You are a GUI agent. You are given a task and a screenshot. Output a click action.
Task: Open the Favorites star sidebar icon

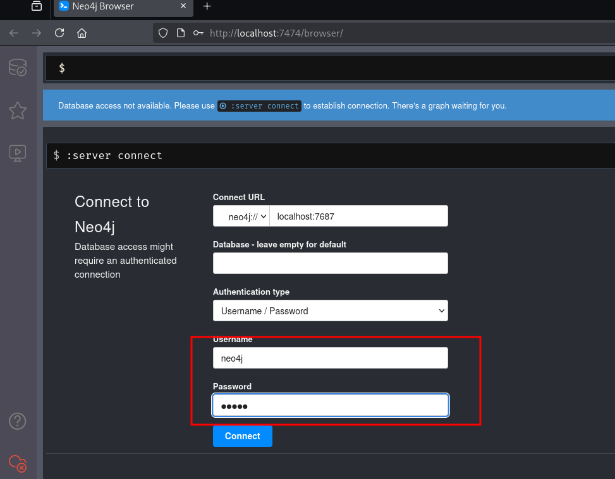[18, 110]
